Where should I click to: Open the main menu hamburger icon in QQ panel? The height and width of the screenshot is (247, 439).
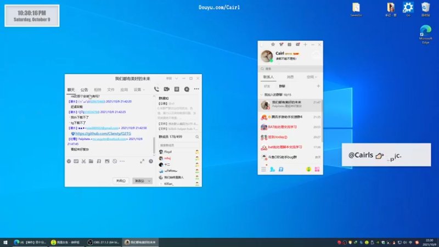click(263, 170)
